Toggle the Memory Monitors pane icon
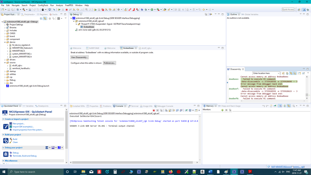Viewport: 311px width, 175px height. click(x=280, y=106)
